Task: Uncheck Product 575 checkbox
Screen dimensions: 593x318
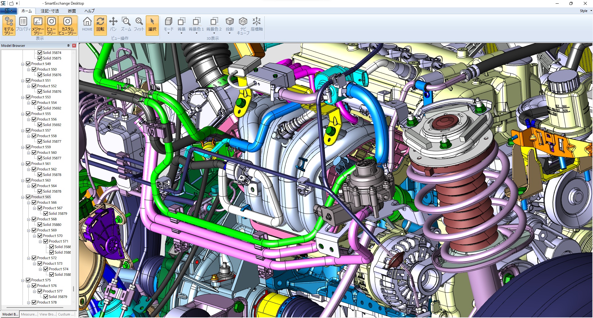Action: (28, 280)
